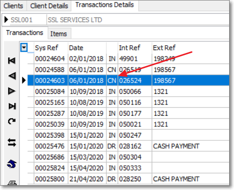Open the grid column selector dropdown
This screenshot has height=190, width=234.
pos(24,48)
